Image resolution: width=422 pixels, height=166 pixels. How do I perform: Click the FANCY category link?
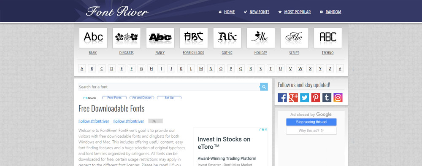(x=160, y=53)
